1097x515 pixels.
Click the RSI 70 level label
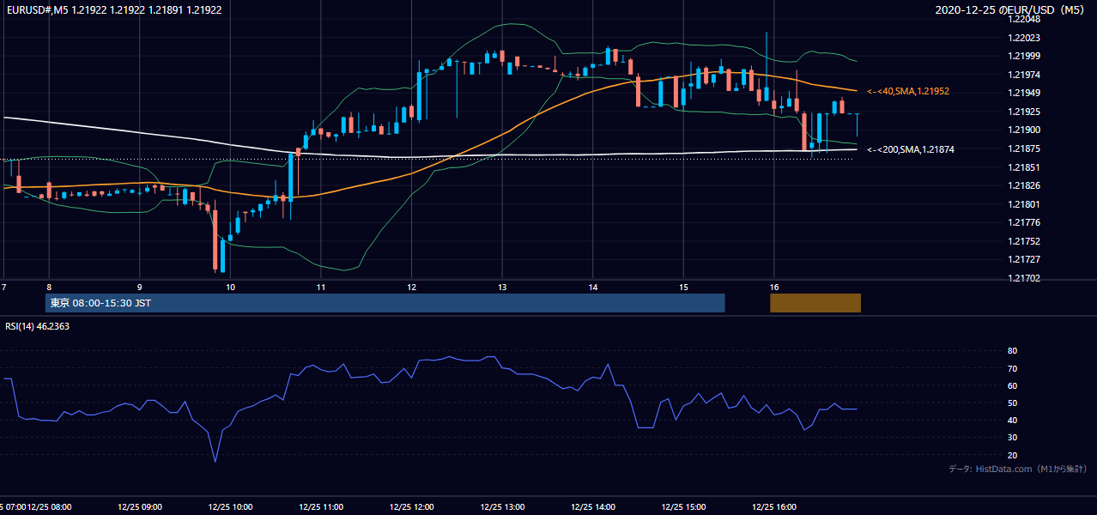coord(1013,368)
